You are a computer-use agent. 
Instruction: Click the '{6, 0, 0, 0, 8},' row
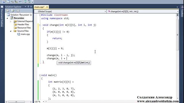pos(64,92)
